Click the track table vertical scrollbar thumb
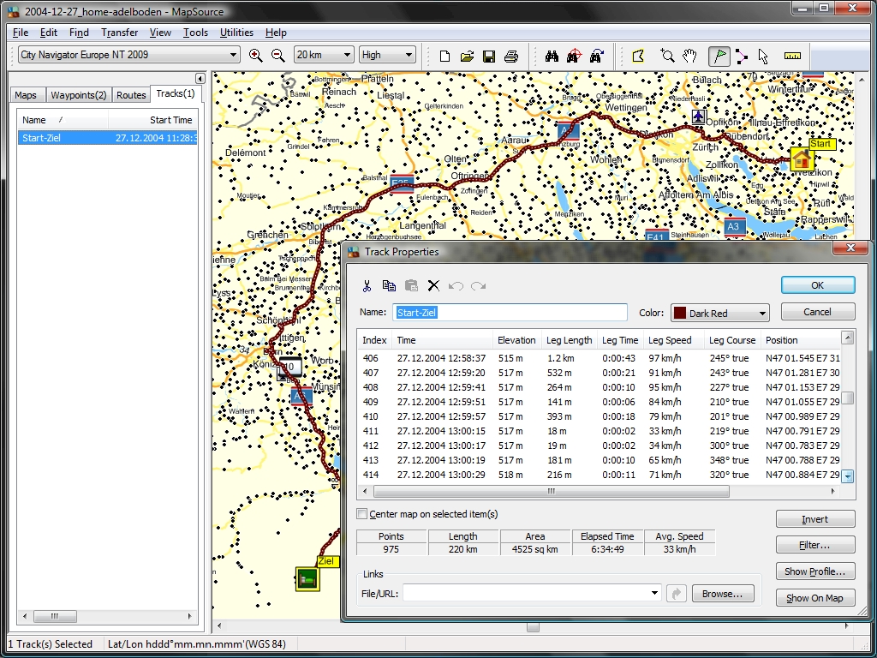The width and height of the screenshot is (877, 658). [848, 398]
